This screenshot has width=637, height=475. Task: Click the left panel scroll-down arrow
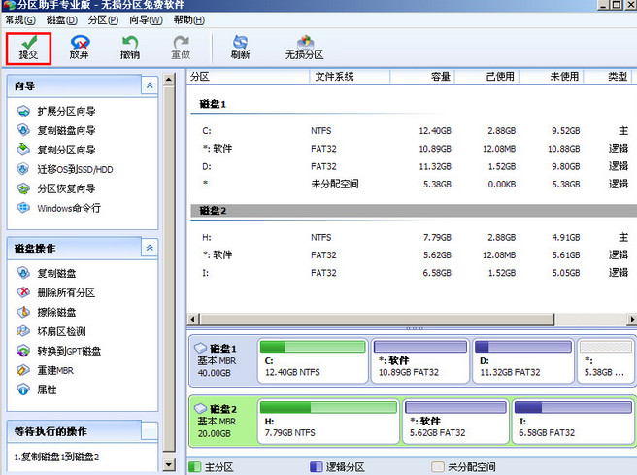pos(169,464)
